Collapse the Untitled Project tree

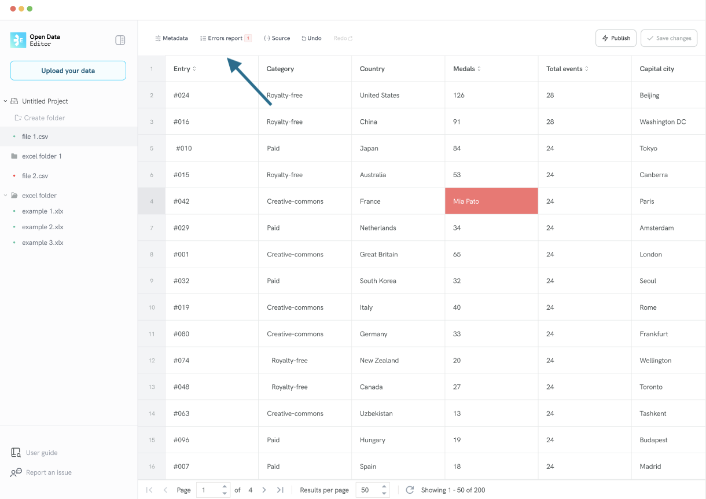tap(6, 101)
